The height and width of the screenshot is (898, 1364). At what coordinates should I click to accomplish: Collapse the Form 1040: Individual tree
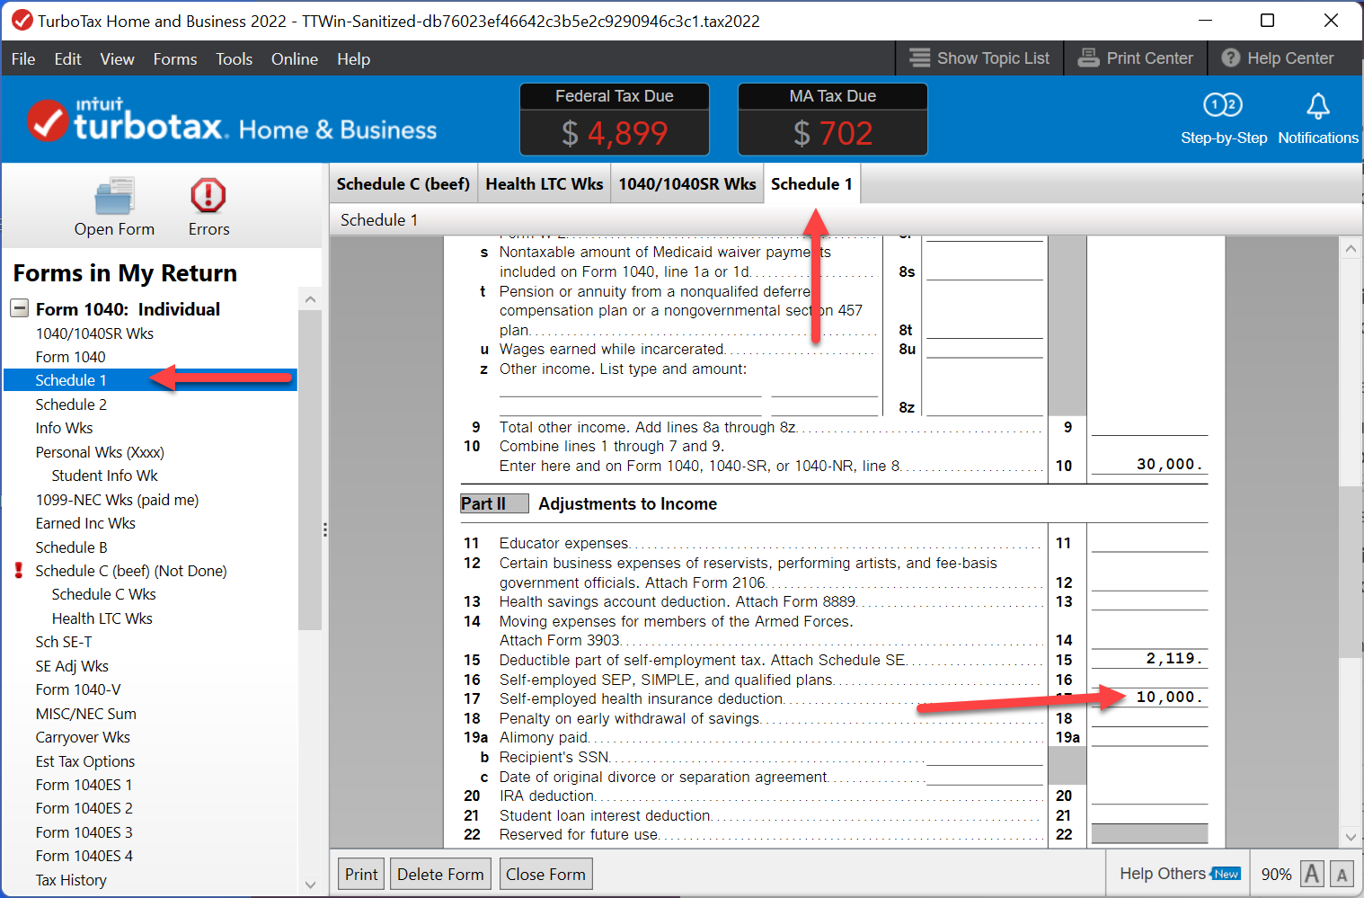pyautogui.click(x=20, y=308)
